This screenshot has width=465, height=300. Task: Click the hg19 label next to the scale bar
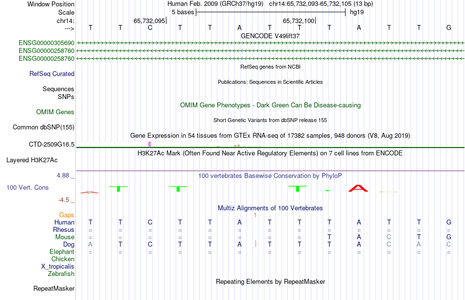click(357, 12)
